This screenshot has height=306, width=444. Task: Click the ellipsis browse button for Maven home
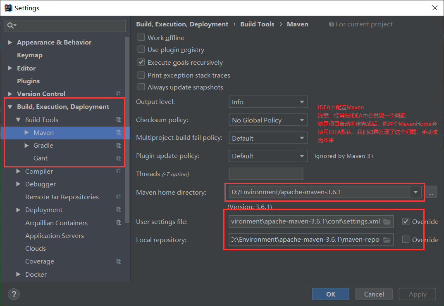pos(431,193)
